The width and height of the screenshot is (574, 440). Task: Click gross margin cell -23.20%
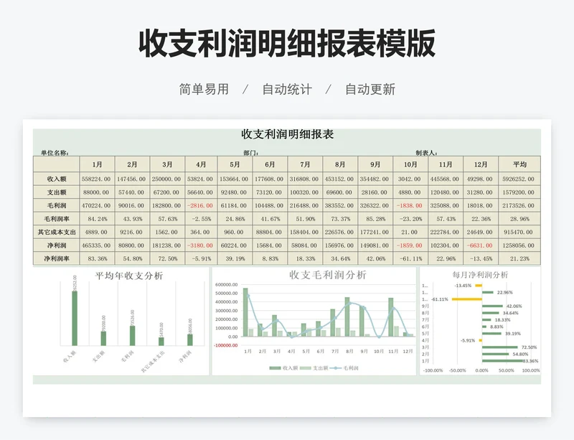tap(410, 219)
